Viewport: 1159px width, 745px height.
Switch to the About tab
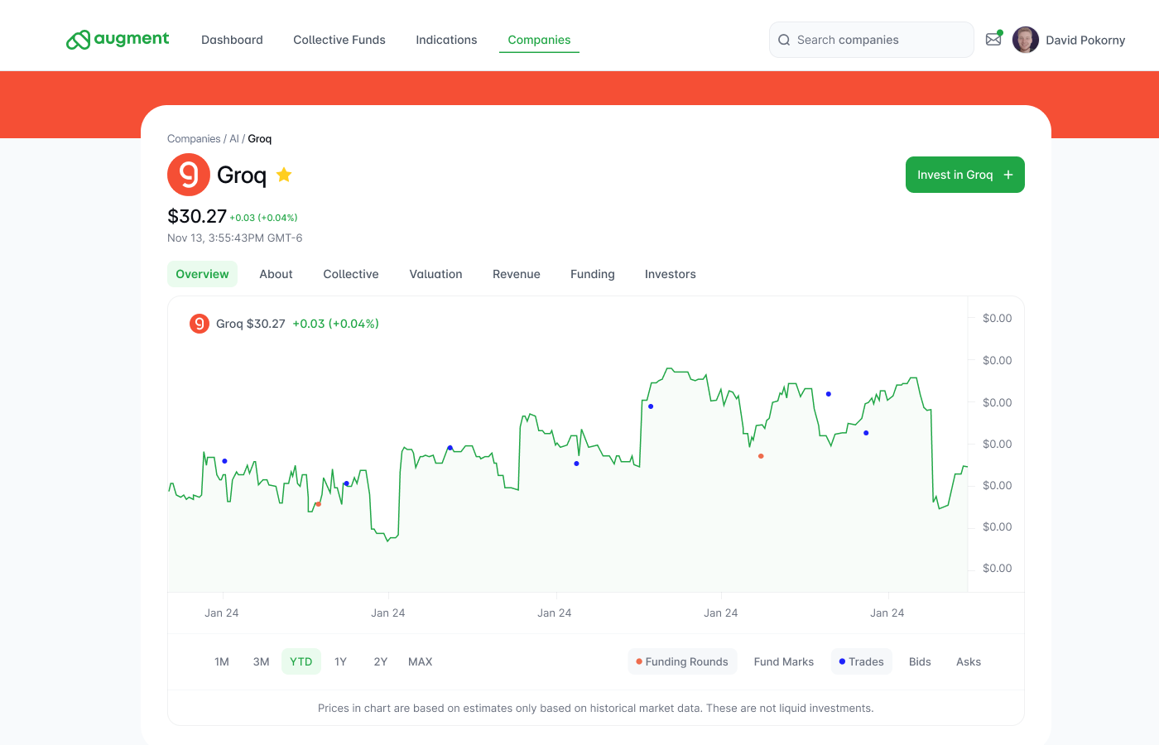point(276,274)
